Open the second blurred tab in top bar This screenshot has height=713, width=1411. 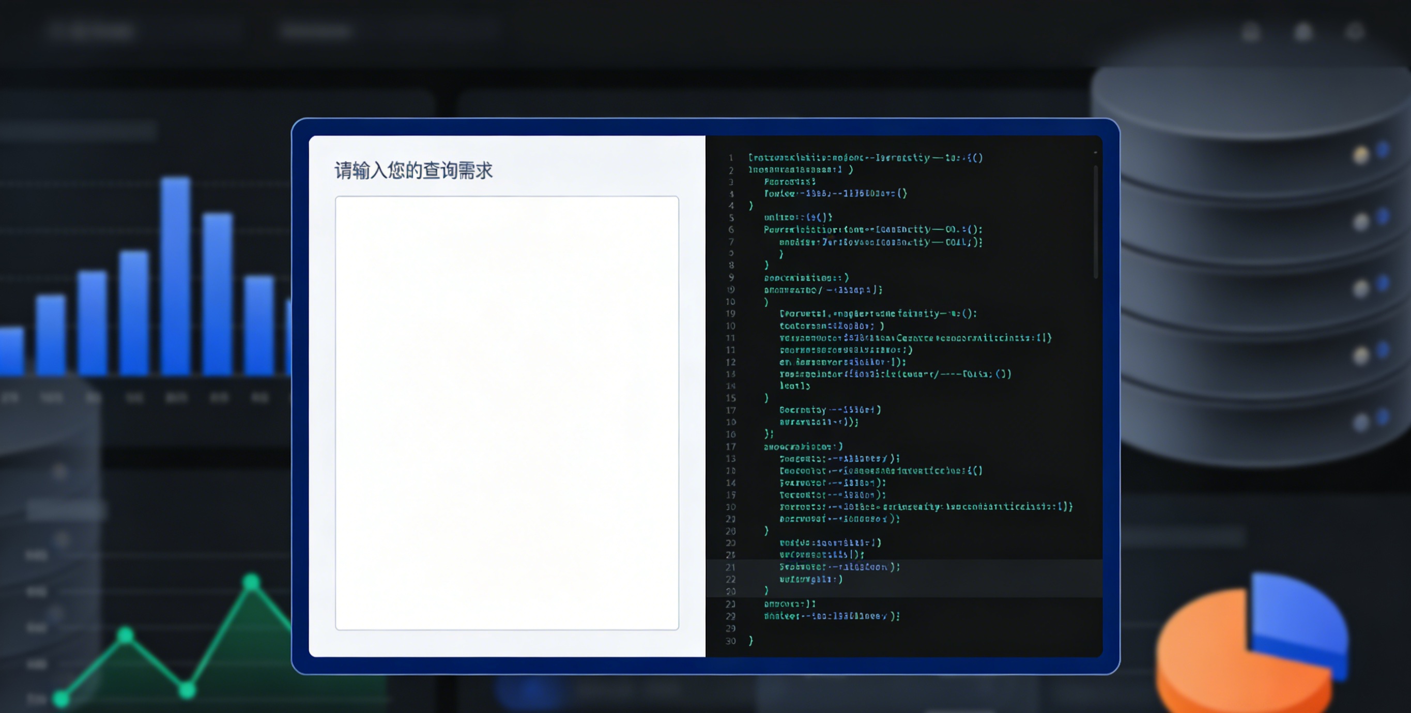tap(317, 30)
